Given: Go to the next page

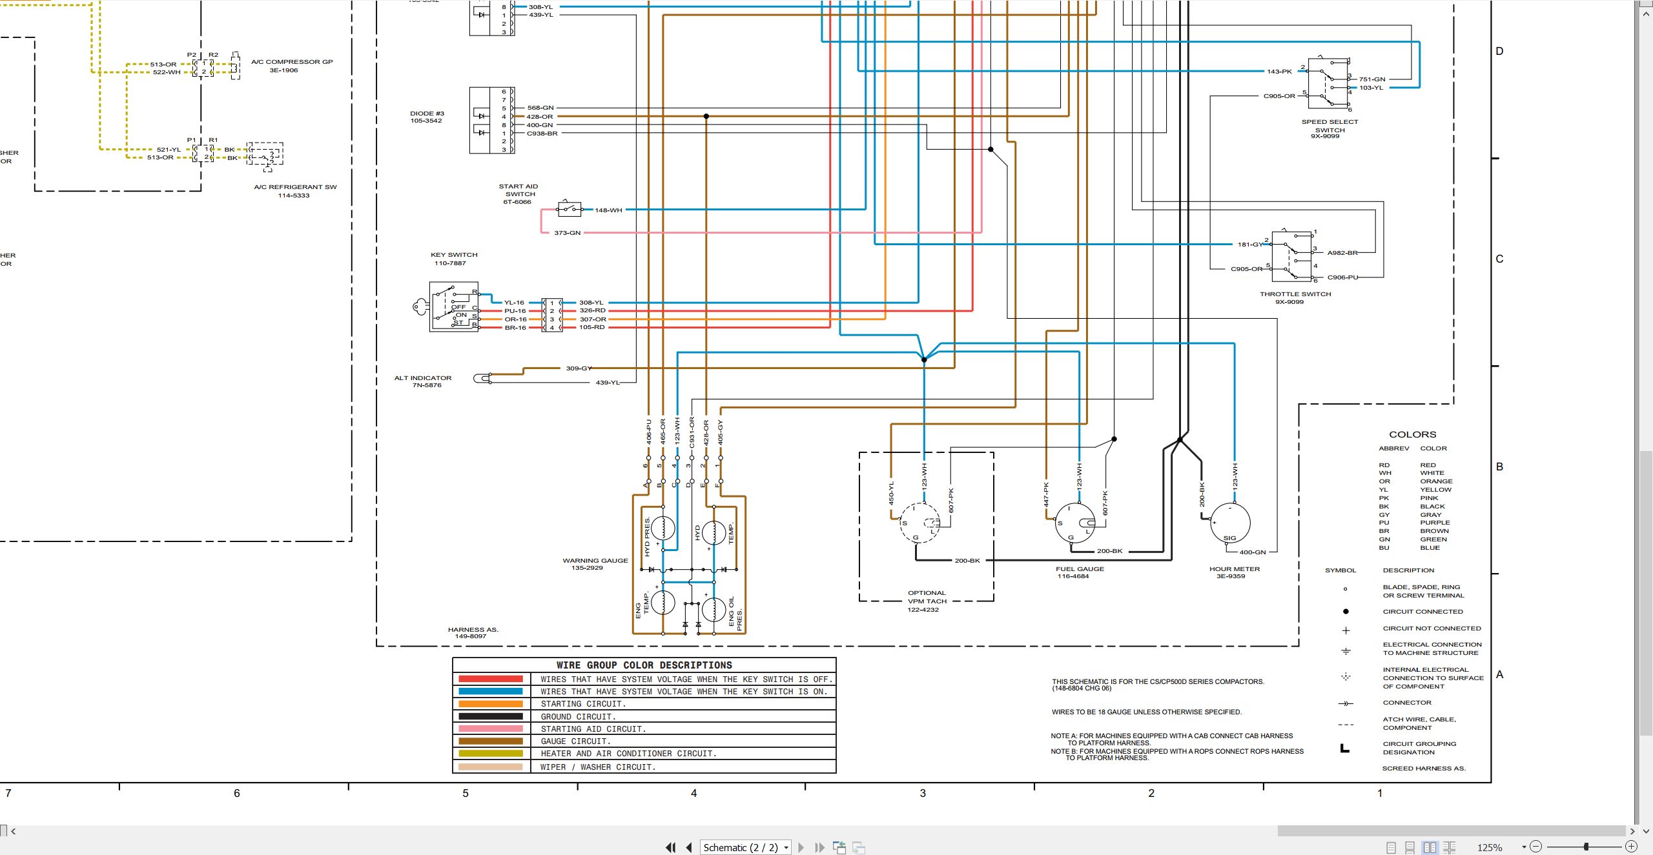Looking at the screenshot, I should (x=801, y=847).
